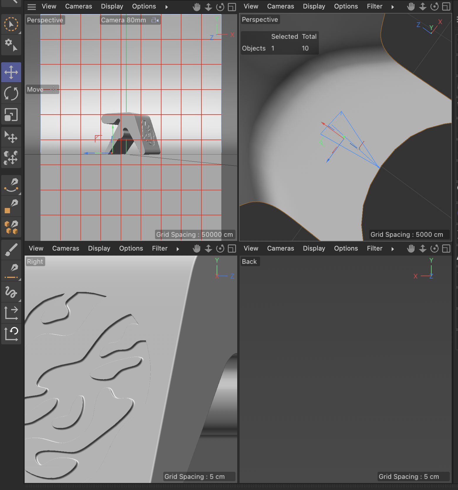Select the Scale tool
This screenshot has height=490, width=458.
(11, 115)
